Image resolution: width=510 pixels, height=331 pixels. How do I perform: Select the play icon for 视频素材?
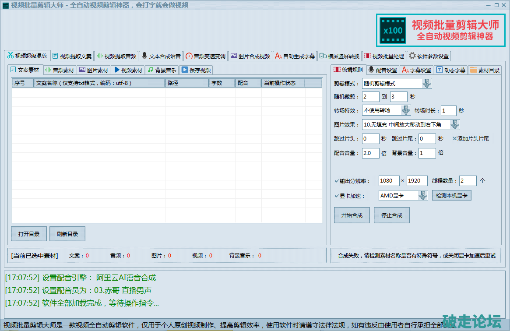click(x=116, y=70)
